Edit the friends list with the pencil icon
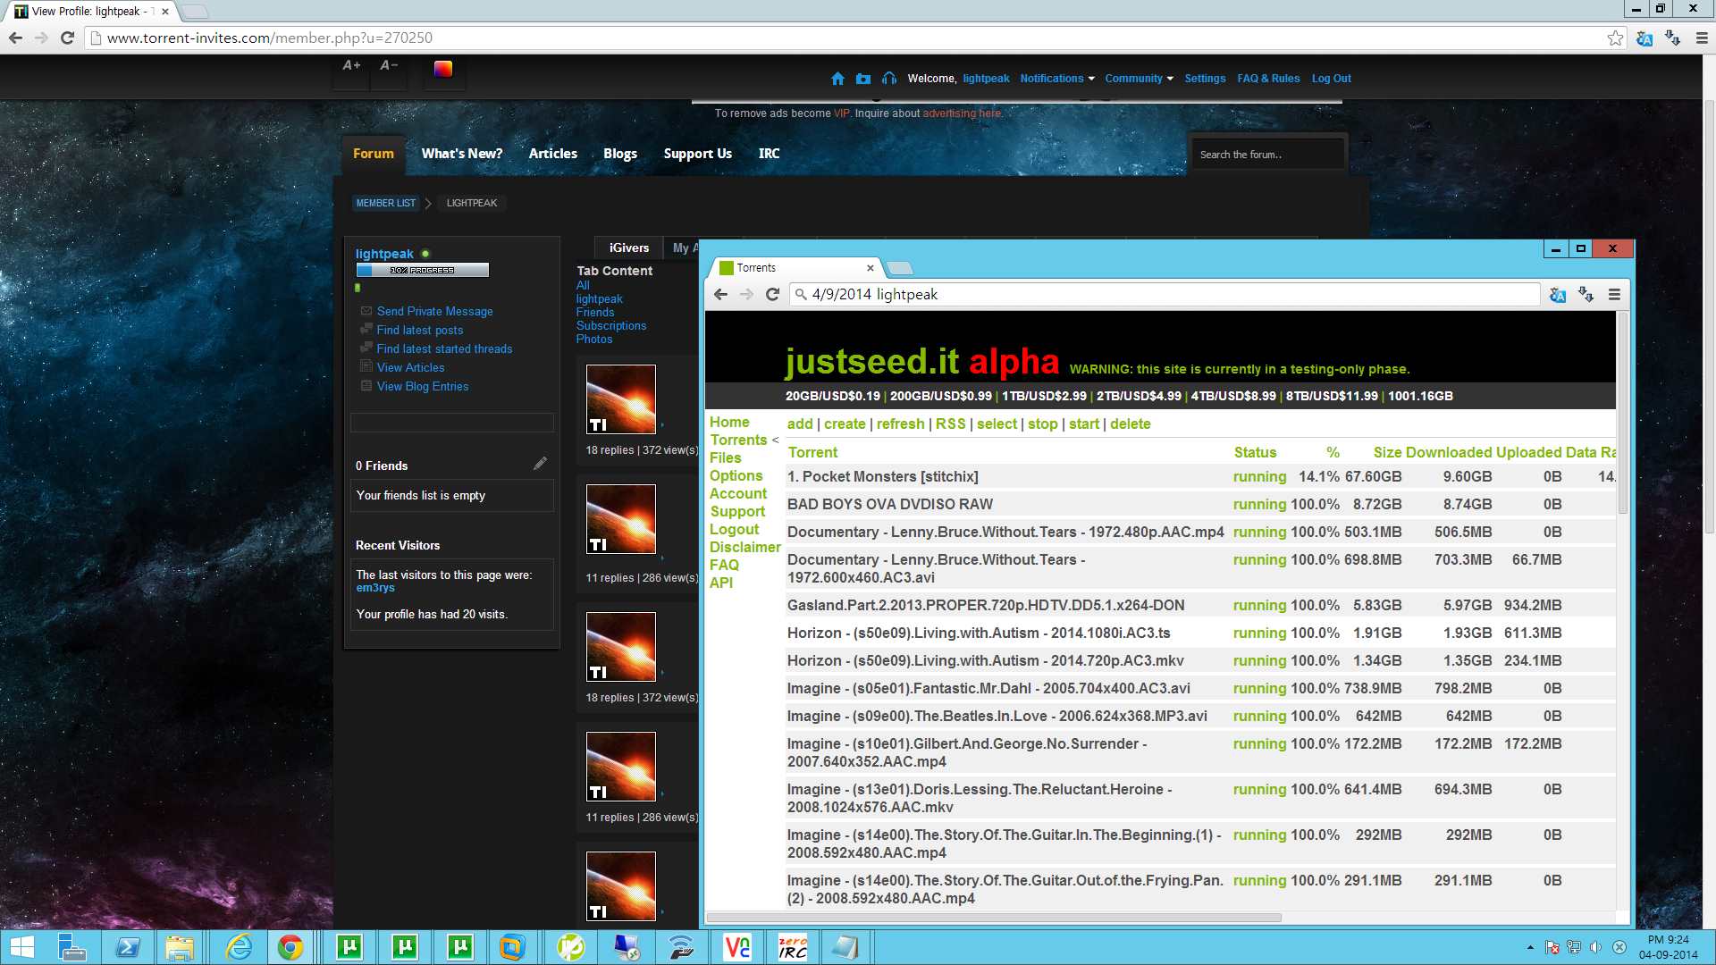The height and width of the screenshot is (965, 1716). pyautogui.click(x=540, y=463)
